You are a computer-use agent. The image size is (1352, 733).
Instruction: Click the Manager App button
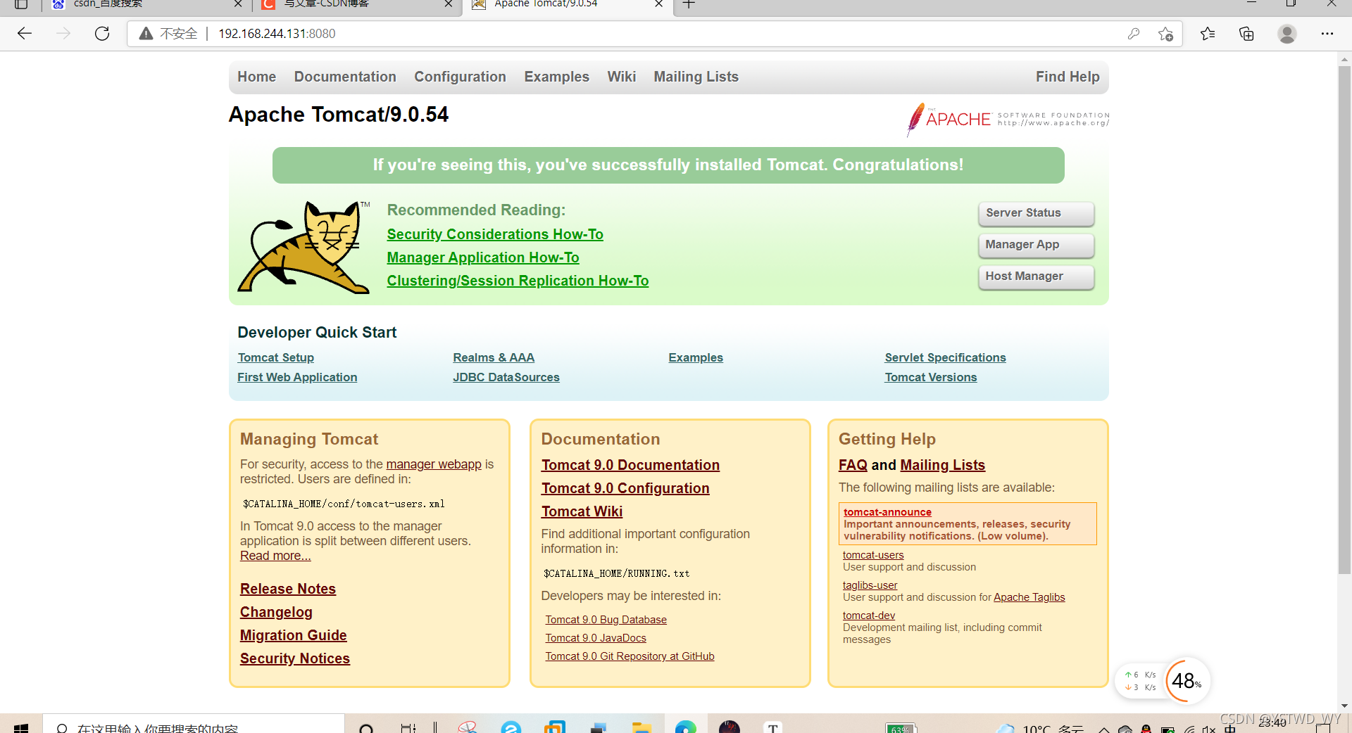[1036, 245]
